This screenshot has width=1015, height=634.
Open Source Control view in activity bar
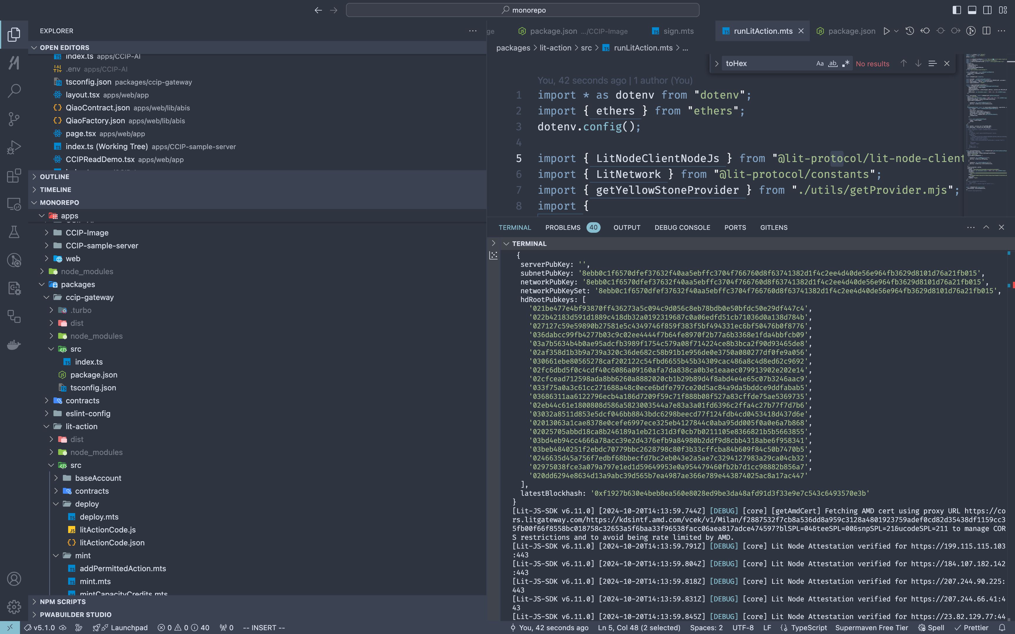14,119
